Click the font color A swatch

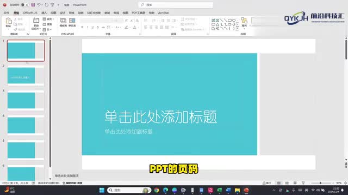click(x=134, y=27)
